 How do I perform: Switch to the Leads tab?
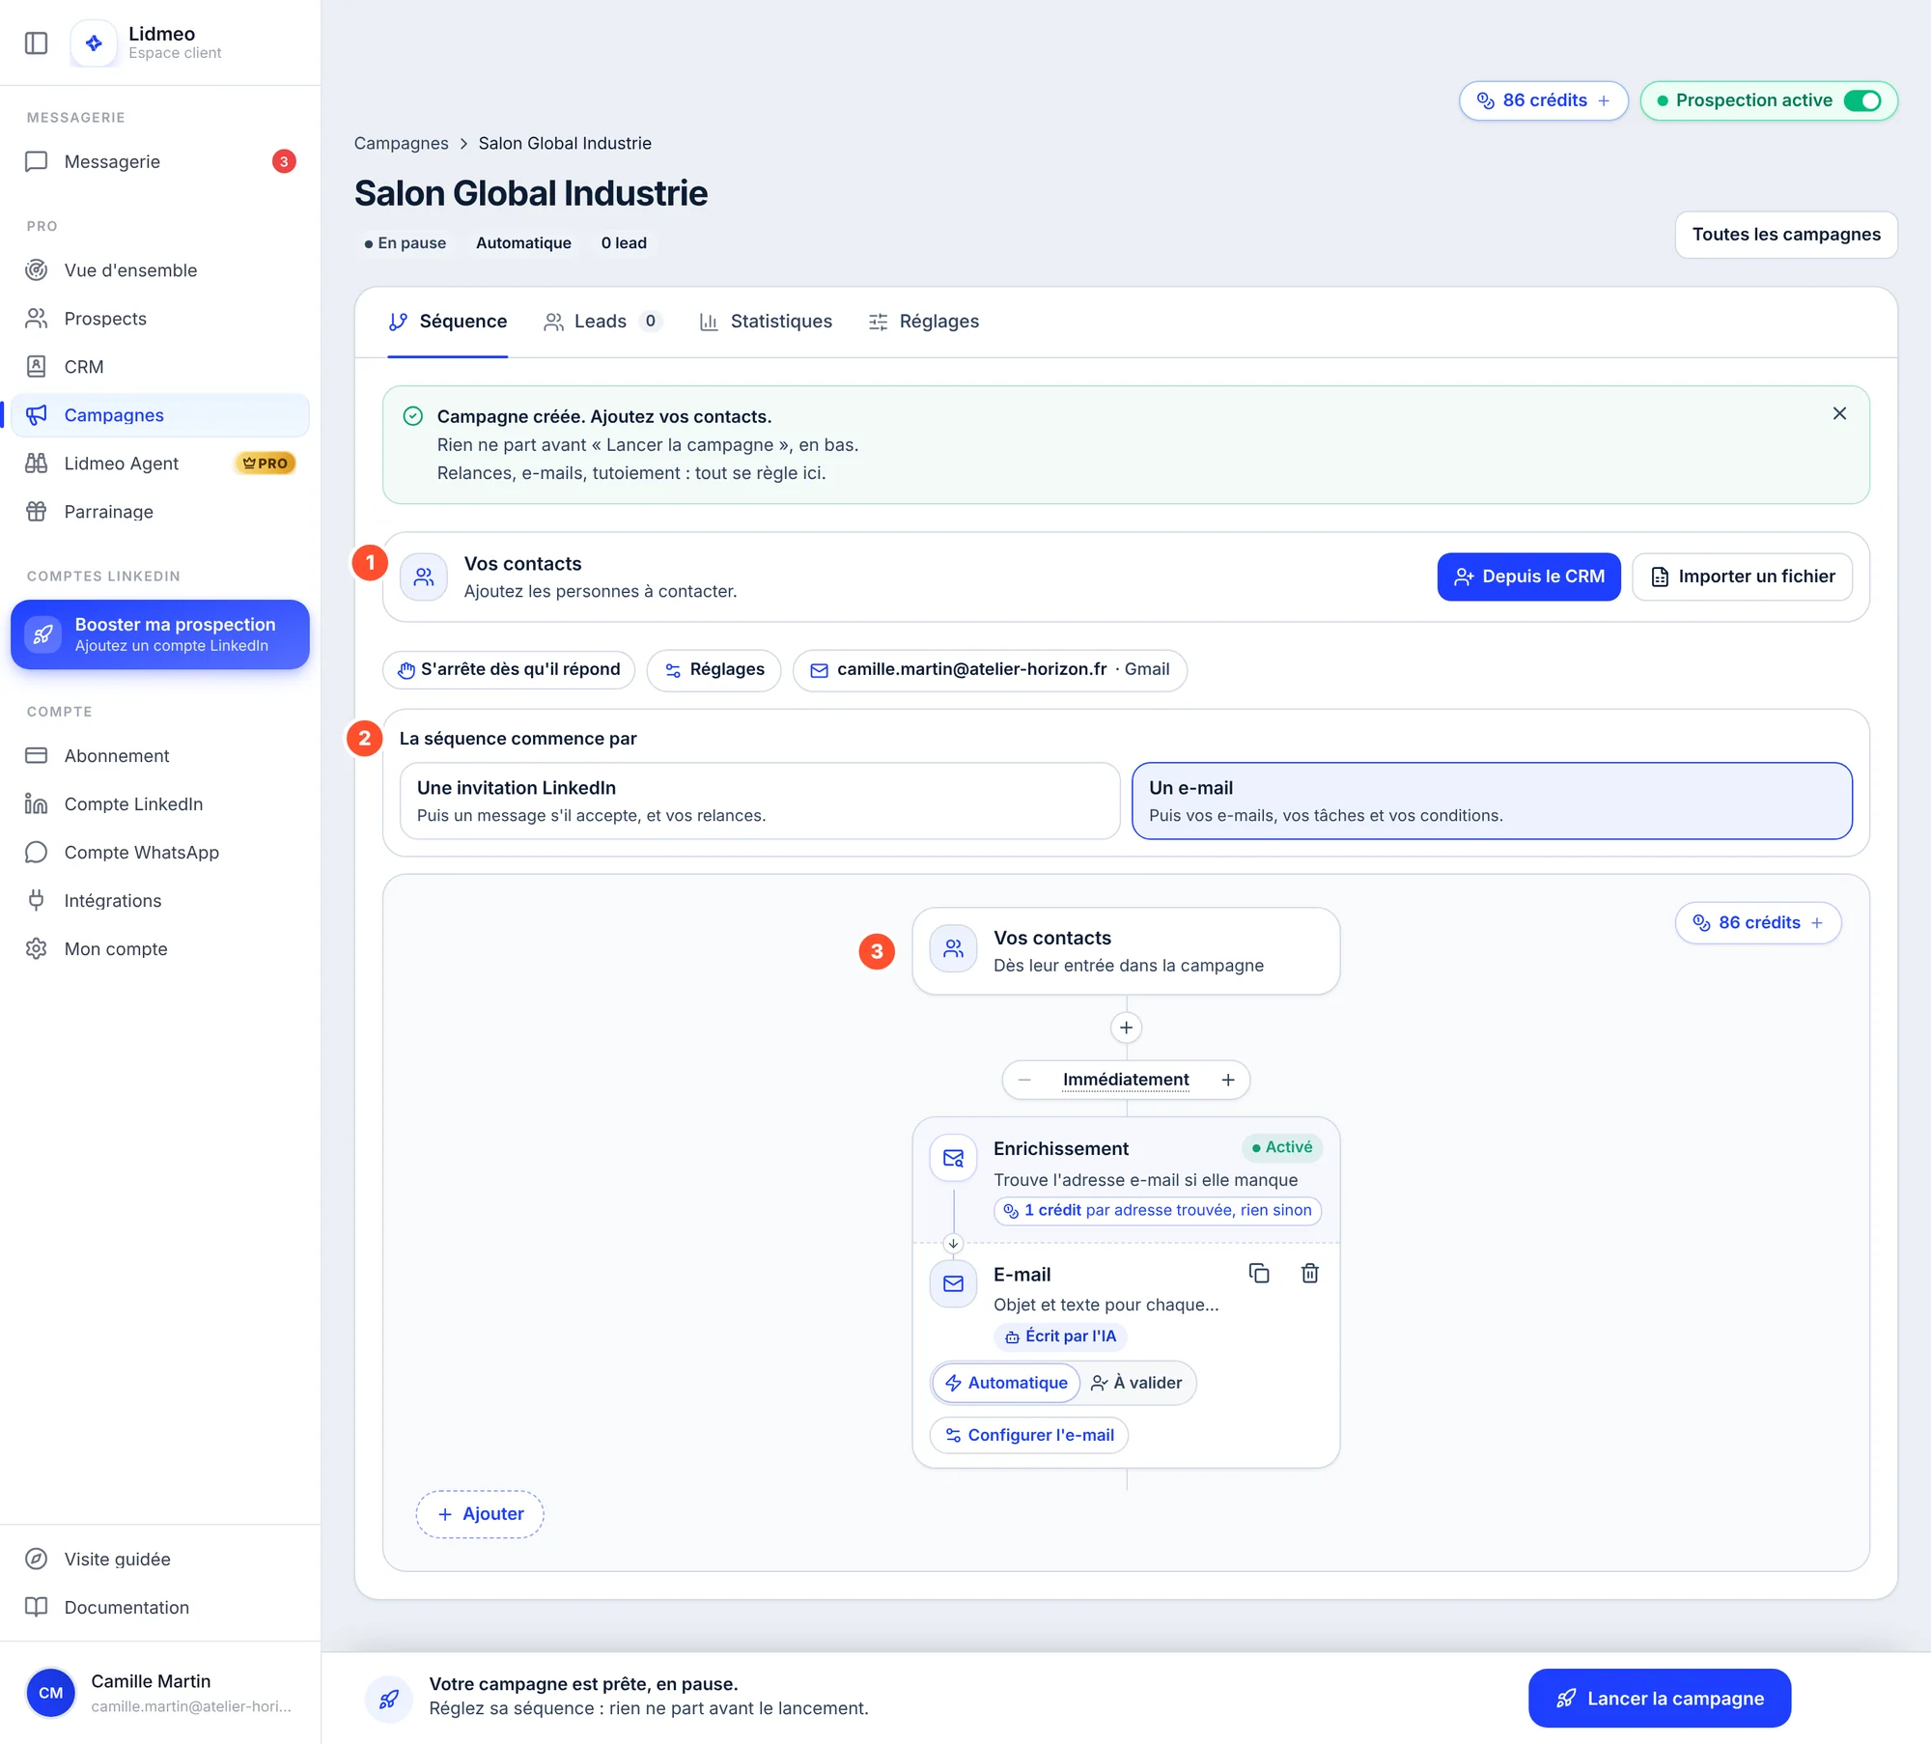(603, 322)
